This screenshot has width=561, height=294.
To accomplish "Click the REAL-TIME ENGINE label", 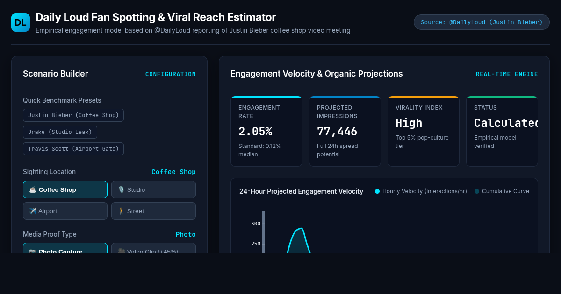I will 507,74.
